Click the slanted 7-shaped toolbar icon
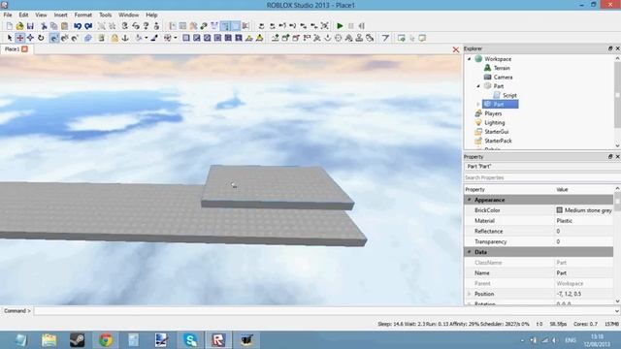Image resolution: width=621 pixels, height=349 pixels. point(385,38)
